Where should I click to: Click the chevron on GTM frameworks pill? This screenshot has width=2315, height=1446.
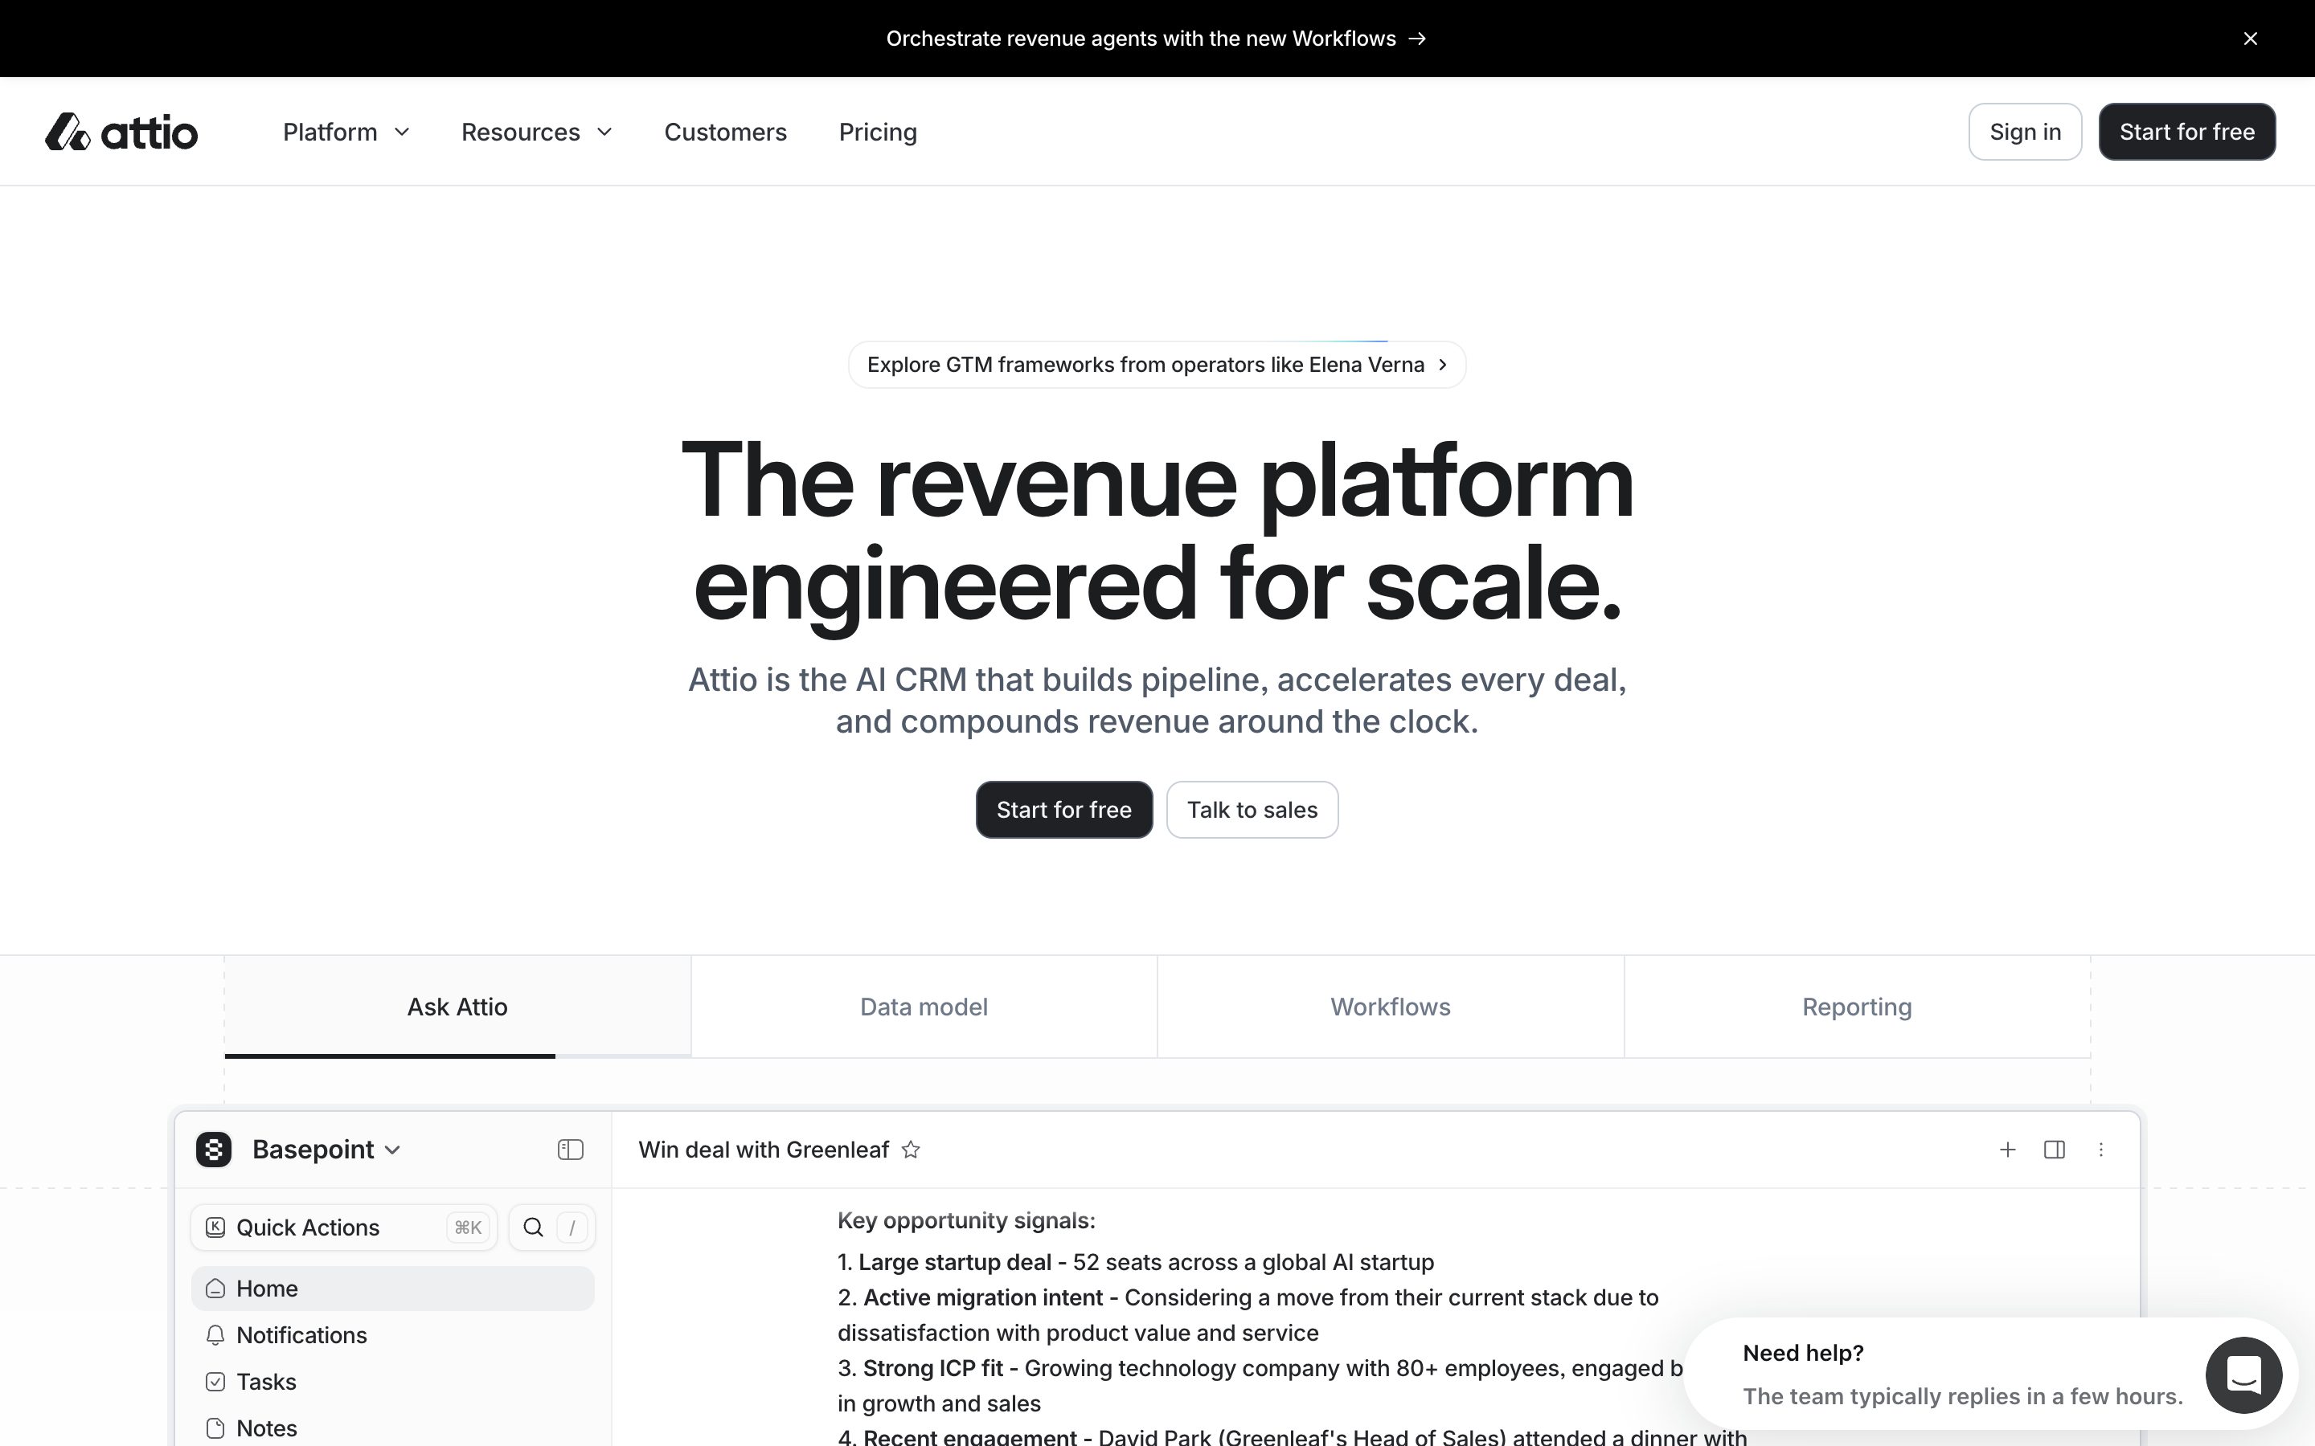point(1443,365)
